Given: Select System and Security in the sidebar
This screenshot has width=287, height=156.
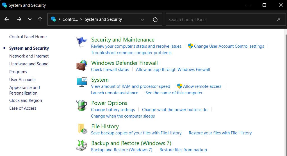Looking at the screenshot, I should pyautogui.click(x=29, y=48).
